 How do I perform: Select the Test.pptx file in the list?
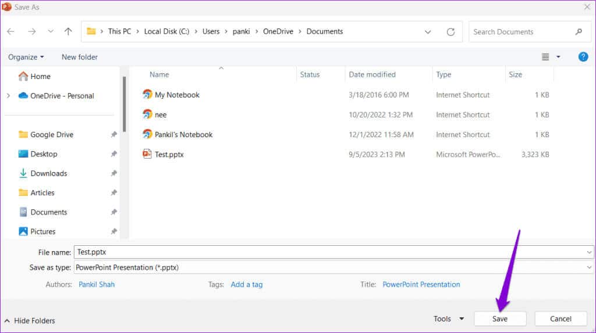click(x=169, y=155)
